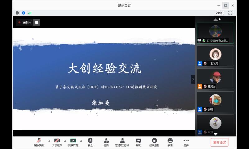
Task: Click the Invite participants icon
Action: [x=106, y=142]
